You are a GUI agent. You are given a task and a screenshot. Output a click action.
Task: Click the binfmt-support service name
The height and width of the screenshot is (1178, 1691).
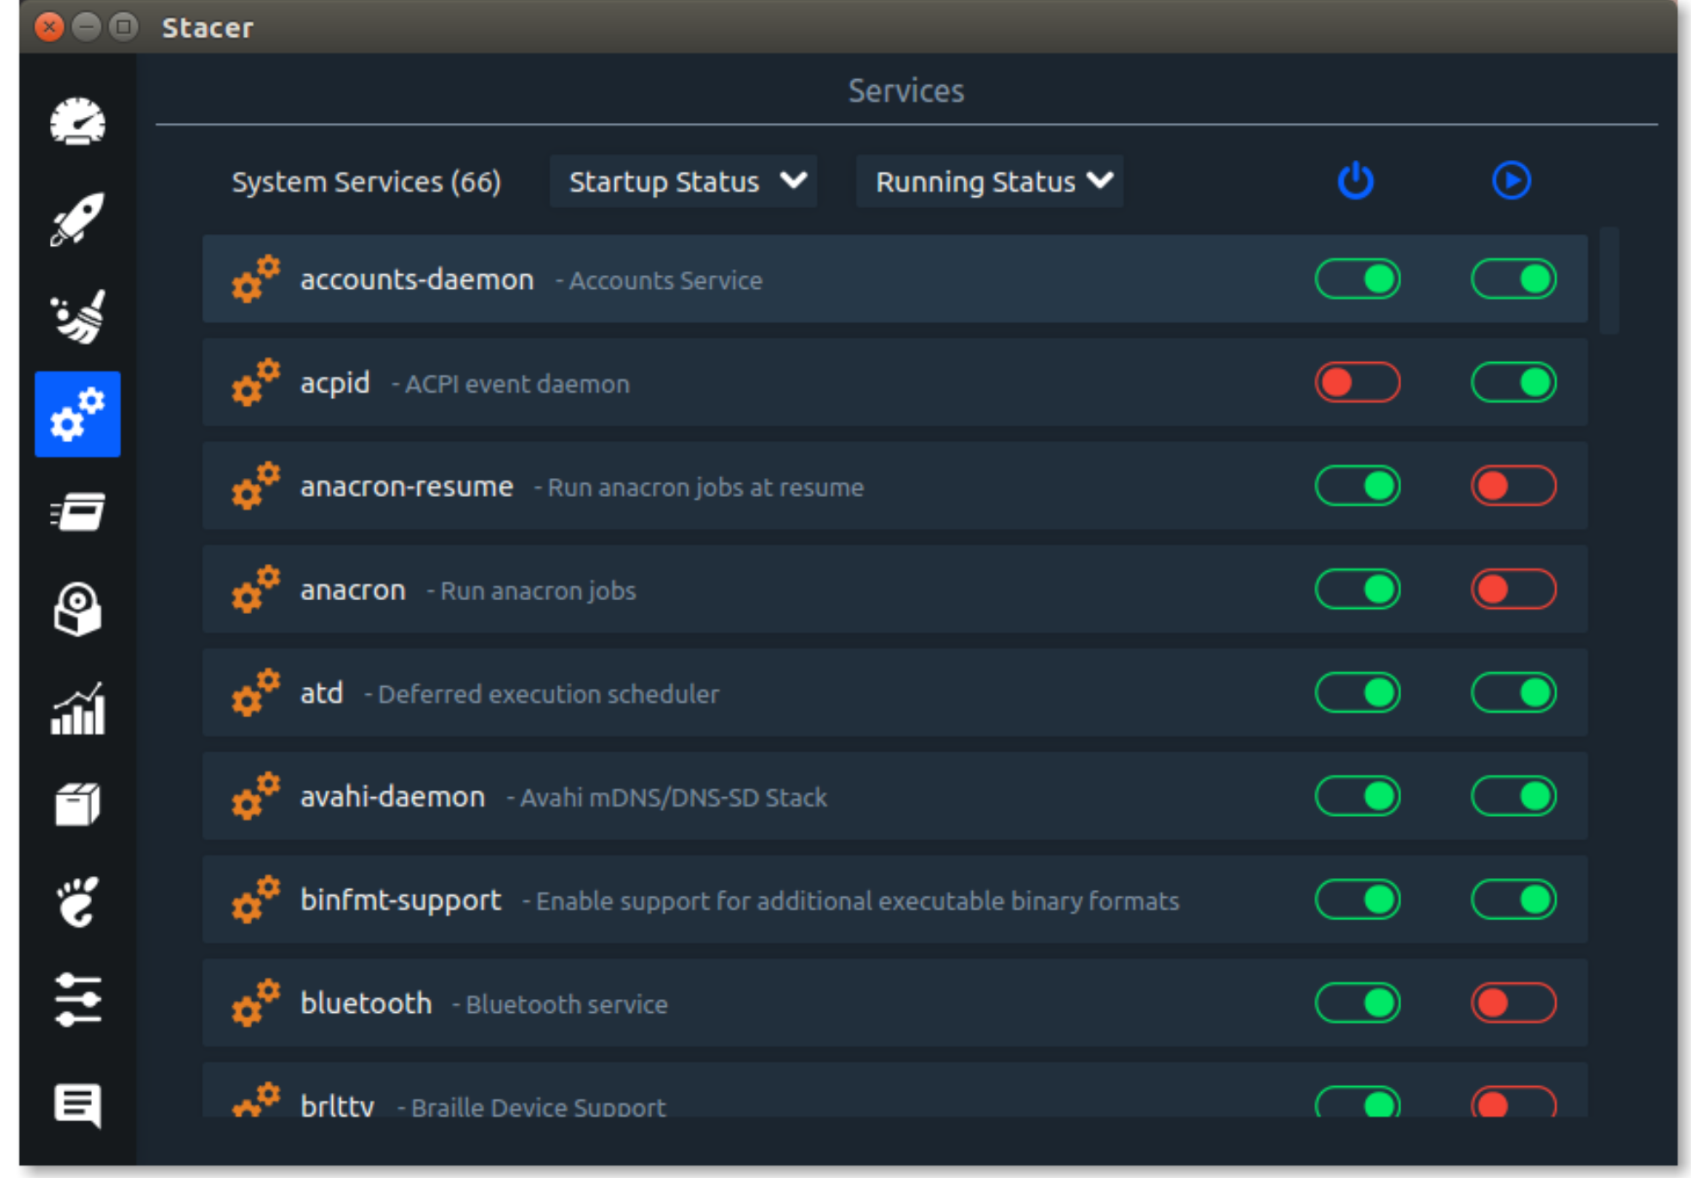401,900
